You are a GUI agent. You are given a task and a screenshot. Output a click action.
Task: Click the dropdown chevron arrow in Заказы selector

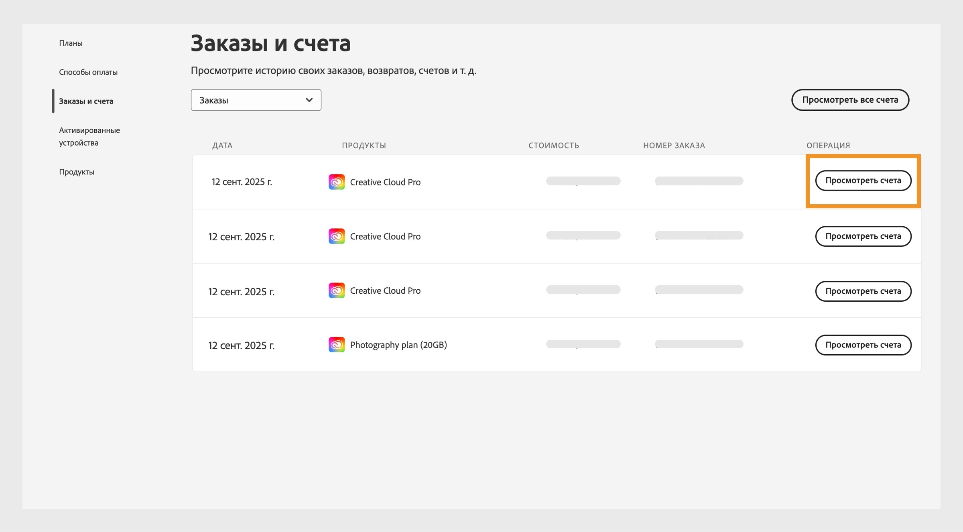tap(309, 100)
